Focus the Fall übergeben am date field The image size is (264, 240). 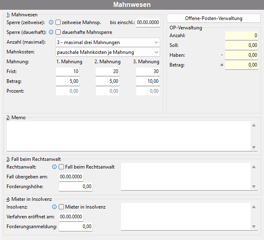click(x=71, y=177)
